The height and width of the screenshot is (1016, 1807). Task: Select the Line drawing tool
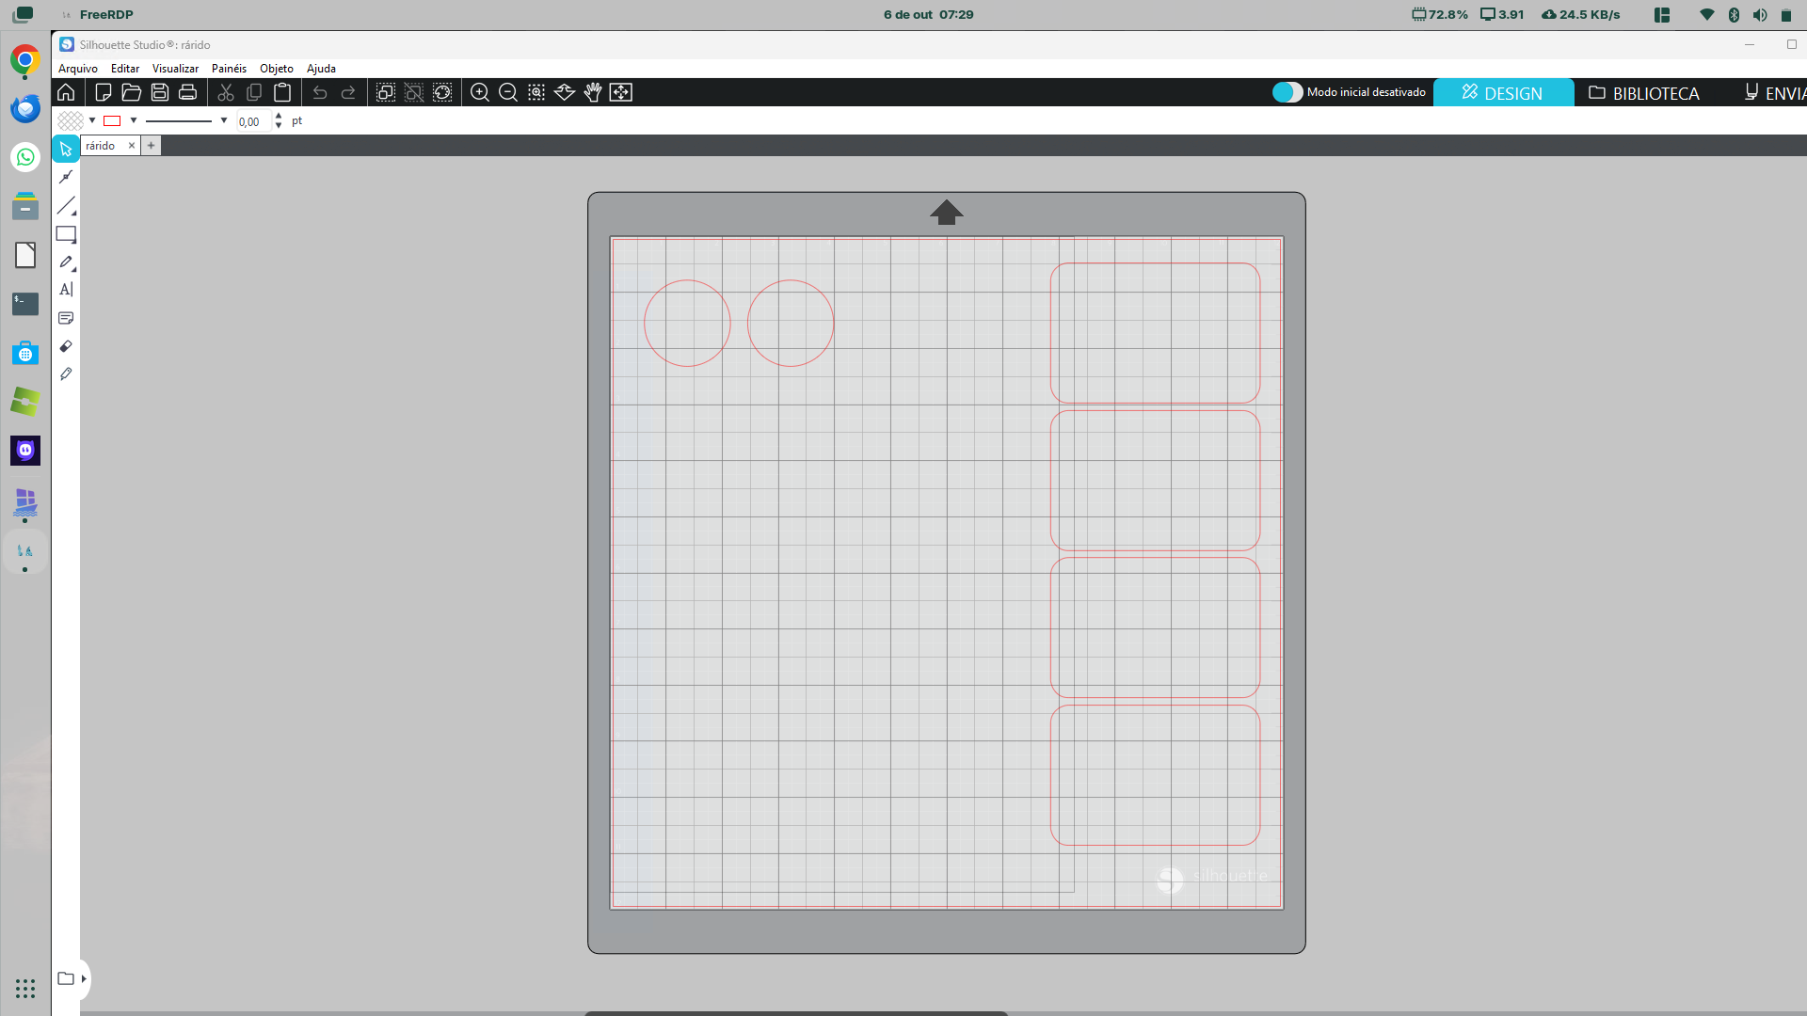(x=66, y=205)
